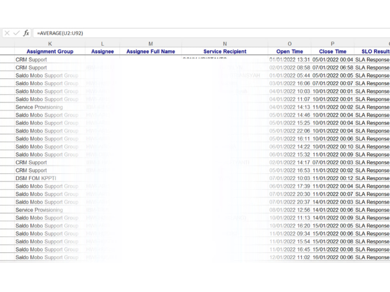Select open time 10/01/2022 11:13
The height and width of the screenshot is (292, 390).
pyautogui.click(x=289, y=218)
